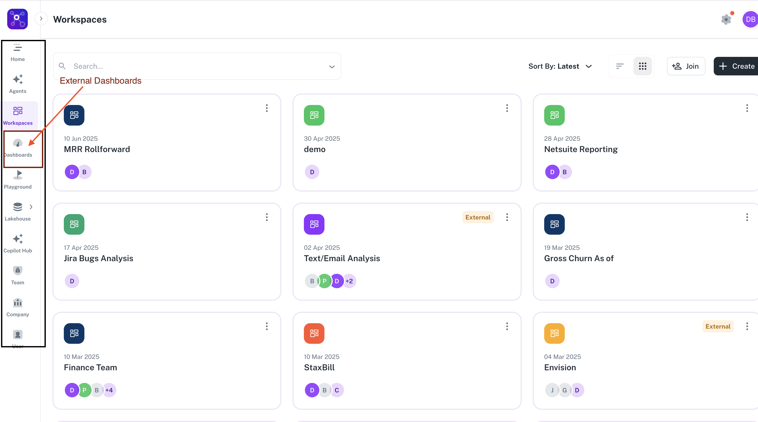Click the app logo icon
Viewport: 758px width, 422px height.
pyautogui.click(x=17, y=19)
